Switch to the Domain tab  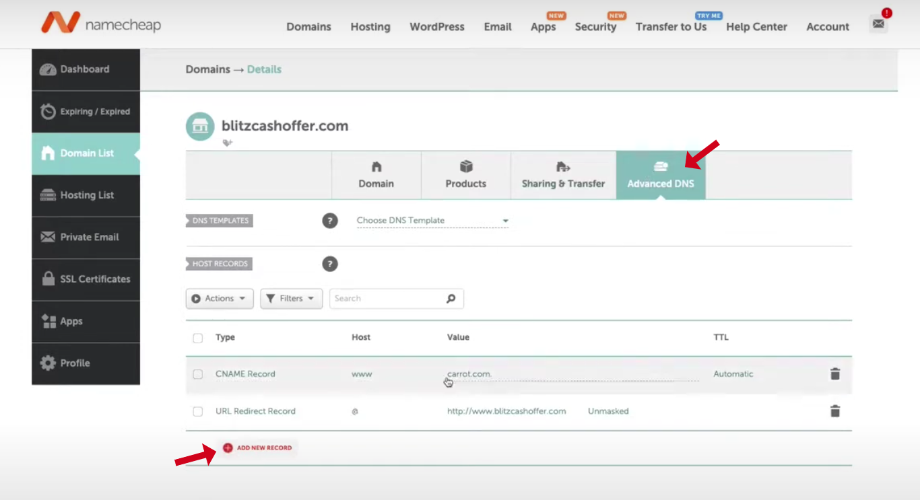coord(376,175)
